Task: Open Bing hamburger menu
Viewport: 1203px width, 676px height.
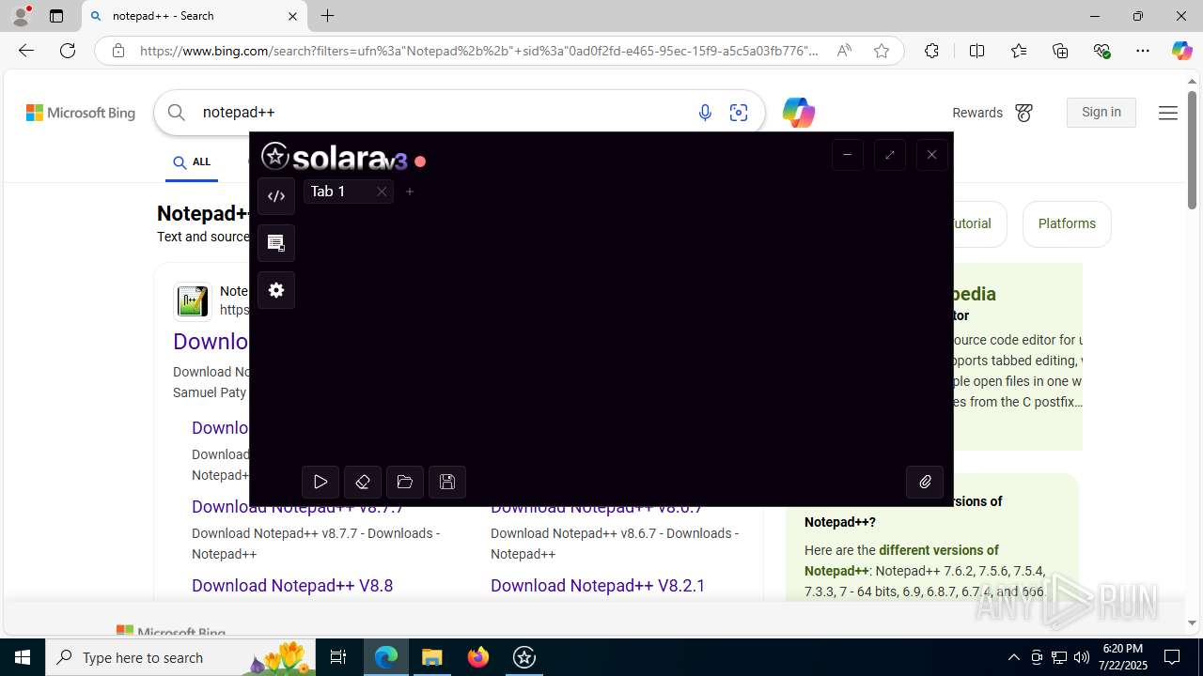Action: pos(1167,113)
